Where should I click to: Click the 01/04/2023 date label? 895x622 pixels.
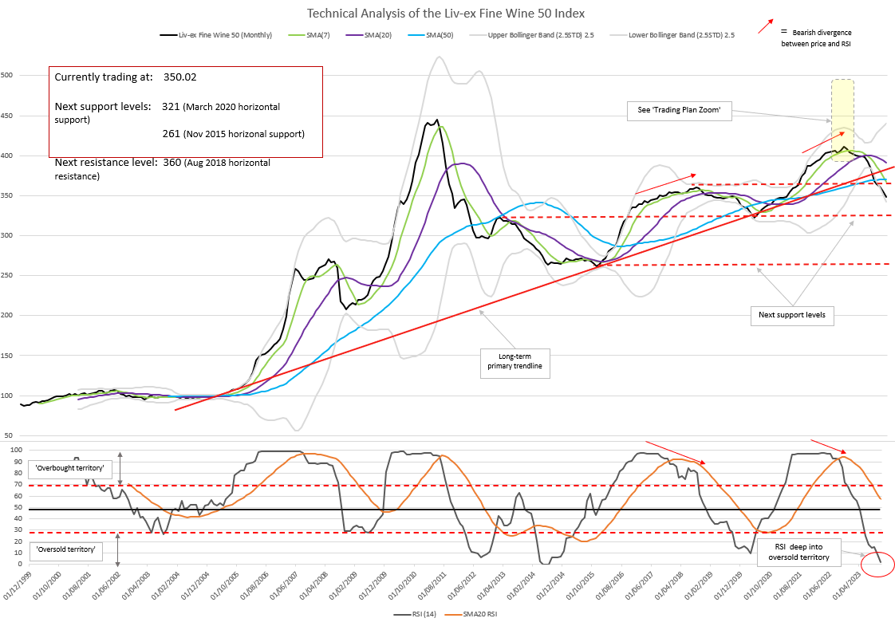(x=846, y=585)
